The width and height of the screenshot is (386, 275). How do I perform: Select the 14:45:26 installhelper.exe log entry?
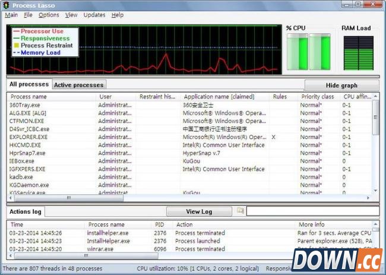pos(189,233)
